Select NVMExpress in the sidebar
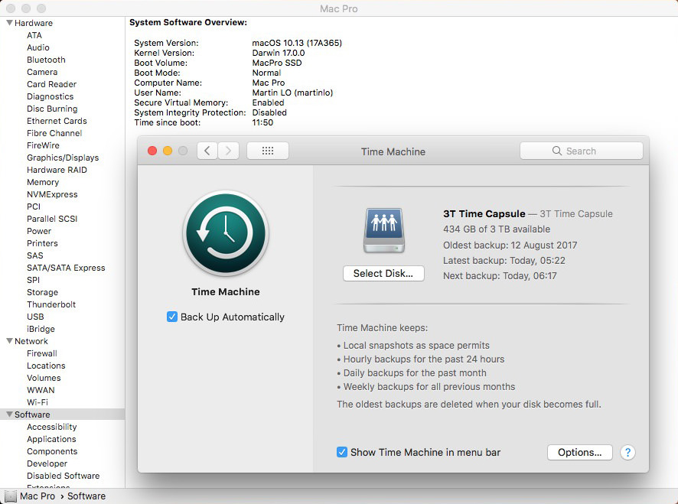The height and width of the screenshot is (504, 678). point(52,194)
